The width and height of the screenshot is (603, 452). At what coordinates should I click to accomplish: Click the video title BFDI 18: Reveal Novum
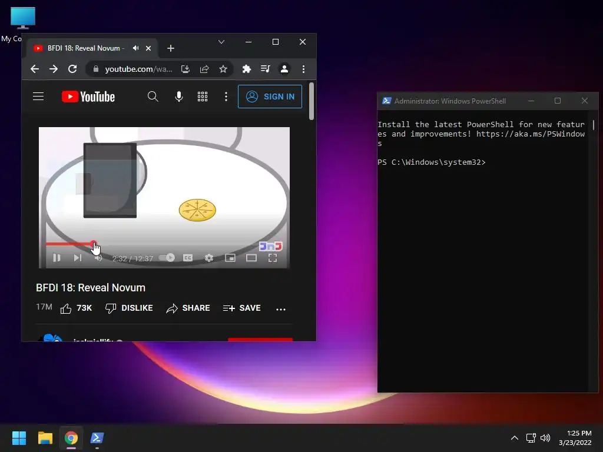coord(91,288)
